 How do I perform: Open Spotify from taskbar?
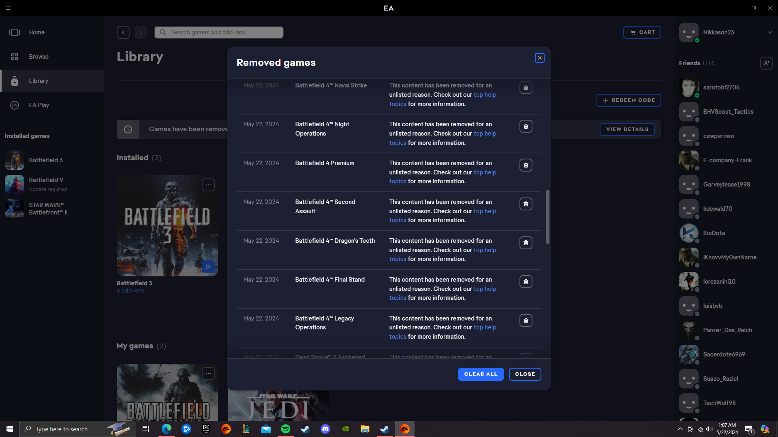(285, 429)
